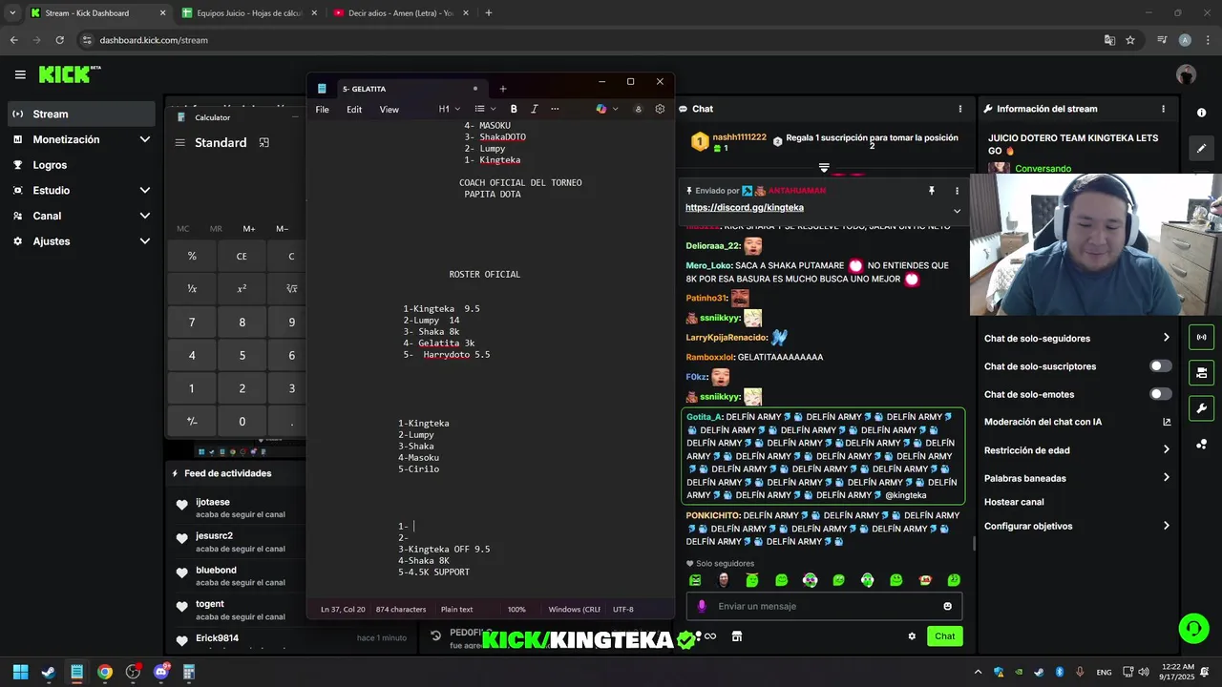Click the plus/minus key in Calculator
The width and height of the screenshot is (1222, 687).
192,421
